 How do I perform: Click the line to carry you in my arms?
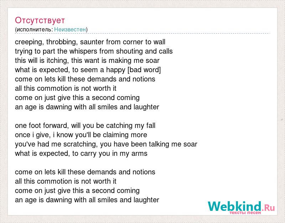[x=81, y=154]
